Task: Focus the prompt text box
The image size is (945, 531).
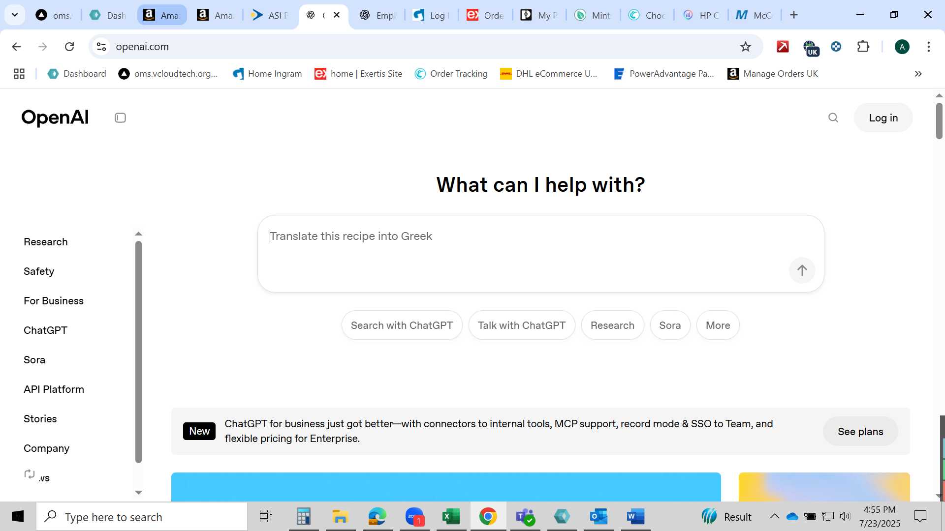Action: click(540, 254)
